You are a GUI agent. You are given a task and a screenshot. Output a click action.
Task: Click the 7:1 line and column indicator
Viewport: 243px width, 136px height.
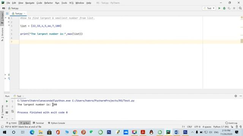[x=183, y=127]
